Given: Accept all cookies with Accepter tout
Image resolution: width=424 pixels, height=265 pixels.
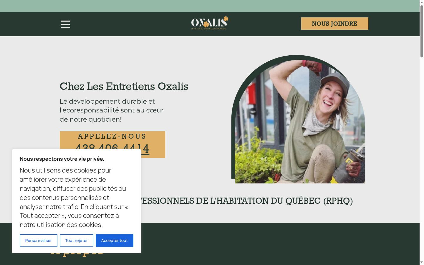Looking at the screenshot, I should (x=115, y=241).
